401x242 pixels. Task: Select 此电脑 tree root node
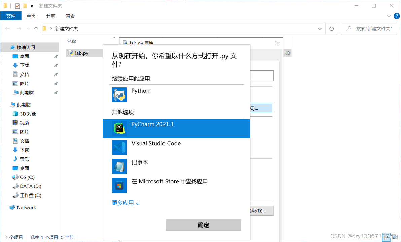click(x=24, y=104)
